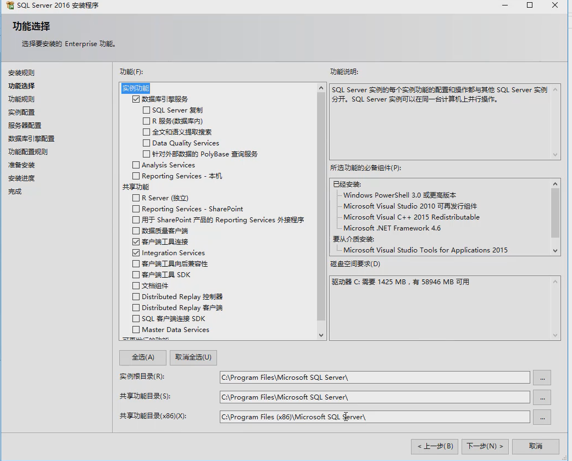This screenshot has width=572, height=461.
Task: Click prerequisites list scroll up arrow
Action: [x=555, y=184]
